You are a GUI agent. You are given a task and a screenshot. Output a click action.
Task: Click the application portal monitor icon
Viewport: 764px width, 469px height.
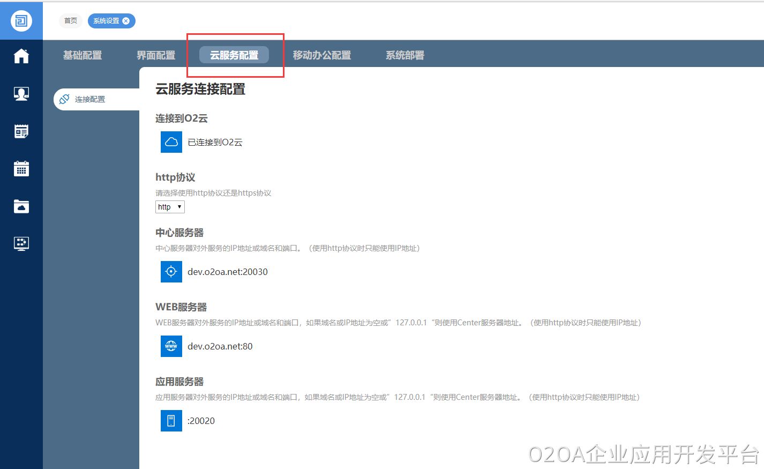click(21, 243)
